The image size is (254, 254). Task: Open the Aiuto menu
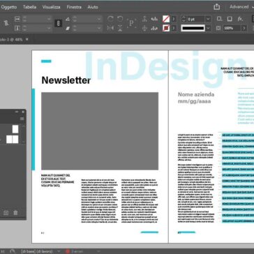point(93,7)
